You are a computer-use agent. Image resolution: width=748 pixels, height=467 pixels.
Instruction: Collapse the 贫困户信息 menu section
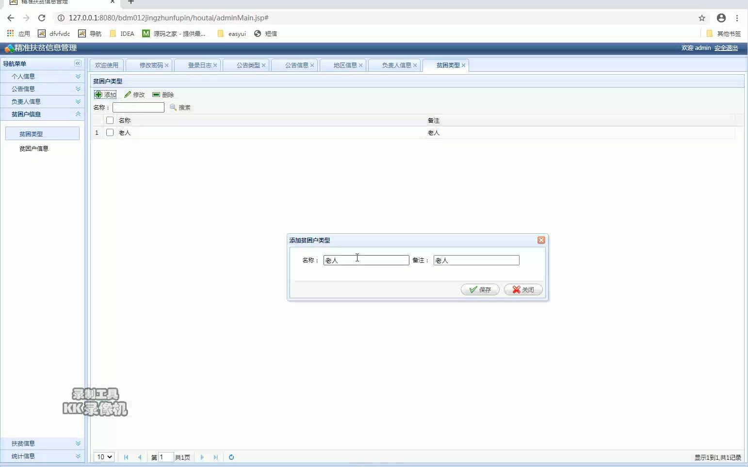(x=43, y=114)
